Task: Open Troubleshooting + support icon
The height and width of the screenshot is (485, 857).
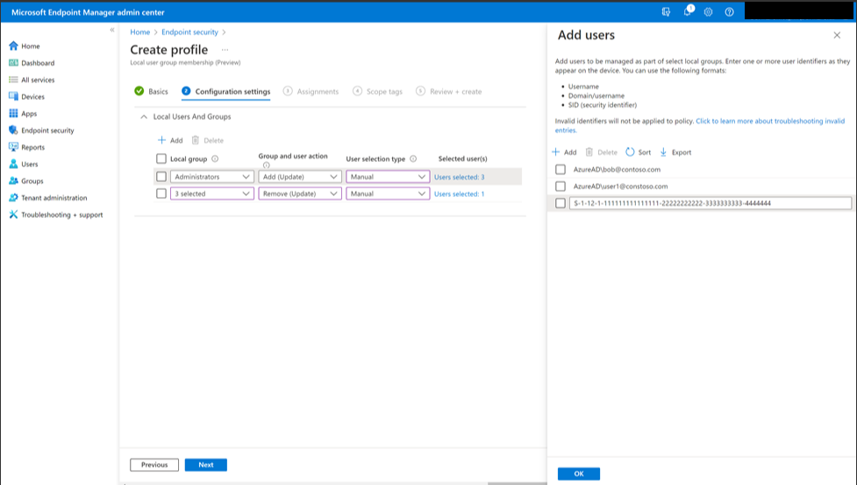Action: [14, 215]
